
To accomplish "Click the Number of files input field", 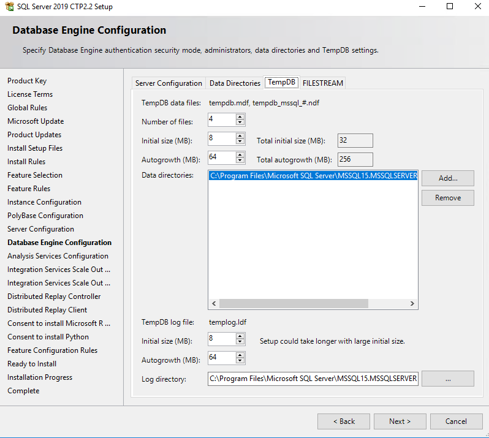I will pos(222,119).
